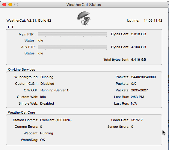Click the Webcam Running status
169x150 pixels.
click(46, 133)
